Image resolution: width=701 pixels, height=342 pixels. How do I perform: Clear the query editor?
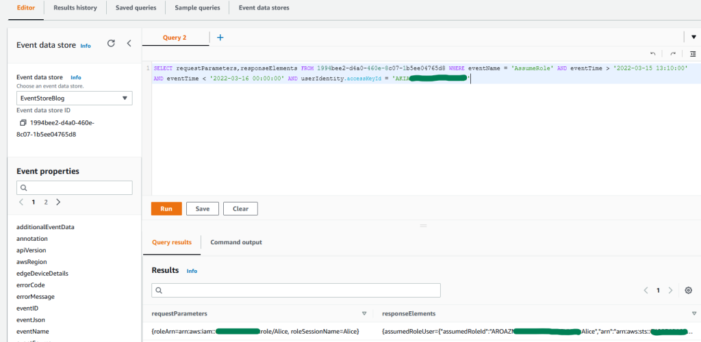click(240, 209)
